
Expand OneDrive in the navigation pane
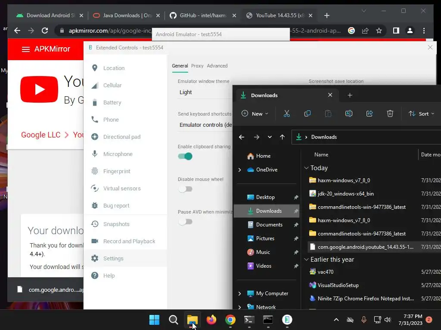coord(239,170)
